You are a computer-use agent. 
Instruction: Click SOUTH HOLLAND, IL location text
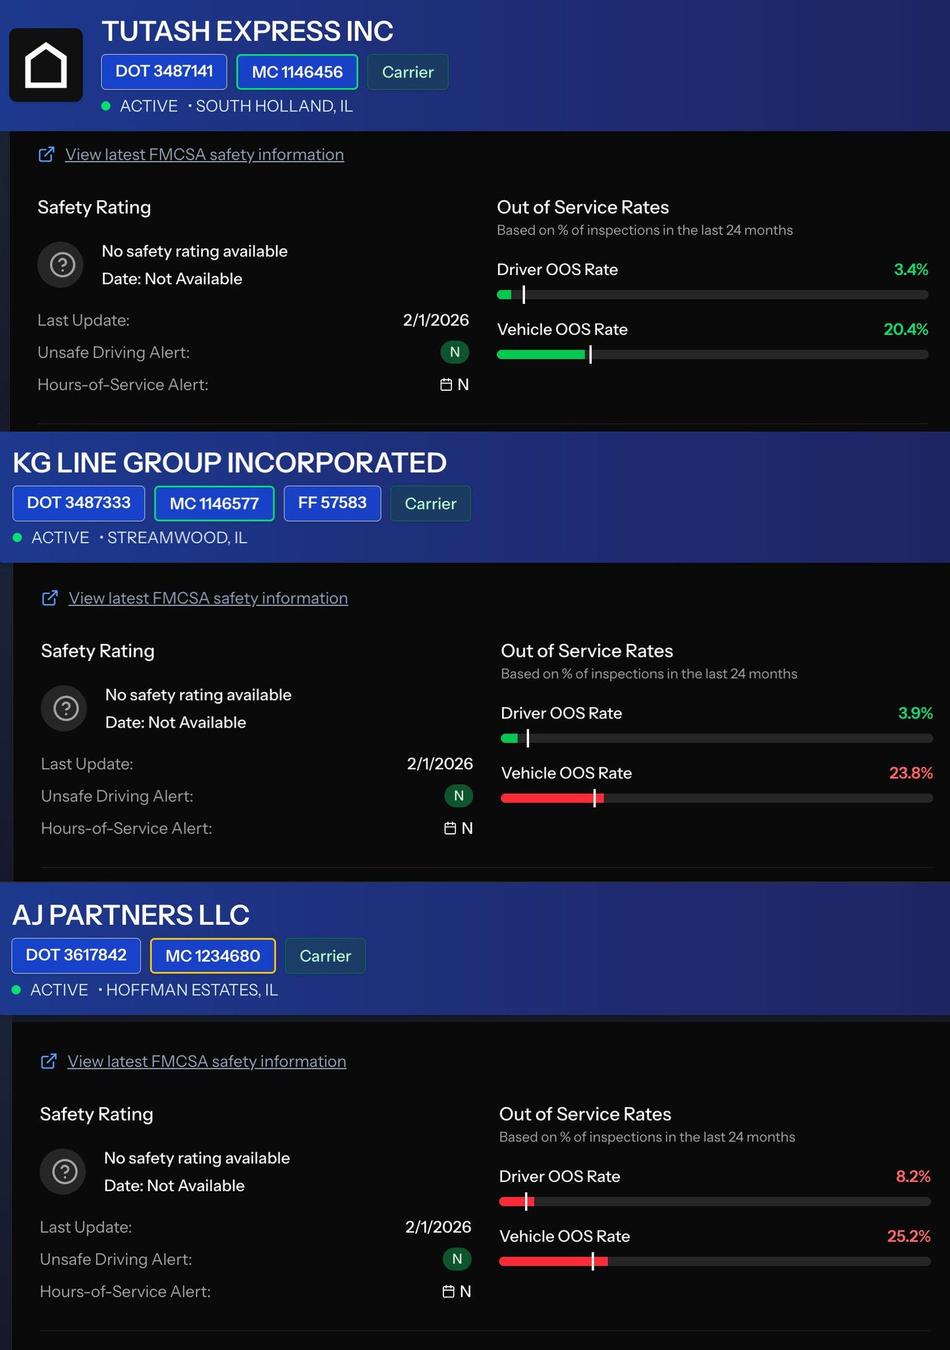tap(274, 106)
